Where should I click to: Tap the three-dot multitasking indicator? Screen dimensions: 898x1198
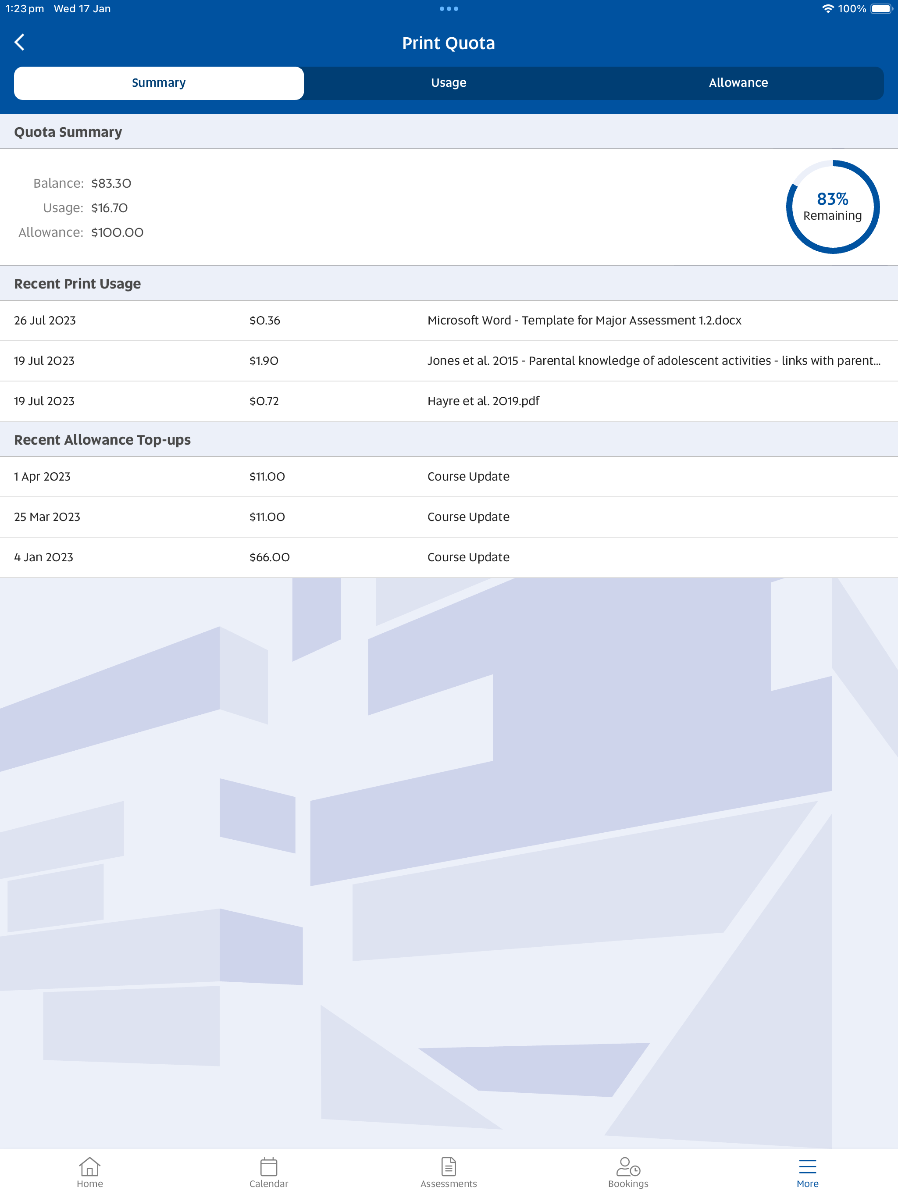coord(449,9)
